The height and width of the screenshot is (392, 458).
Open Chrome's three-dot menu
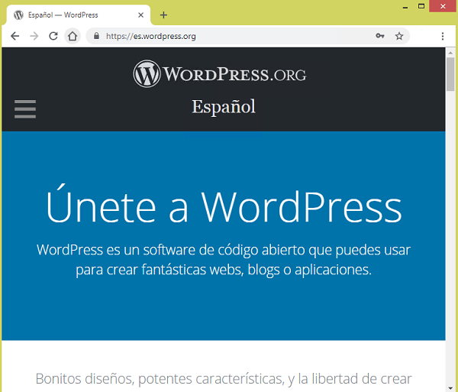pyautogui.click(x=442, y=36)
